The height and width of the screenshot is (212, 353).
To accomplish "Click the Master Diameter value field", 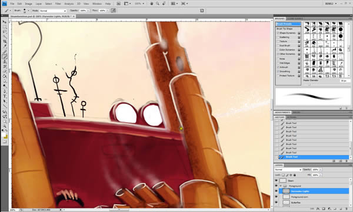I will pyautogui.click(x=345, y=80).
